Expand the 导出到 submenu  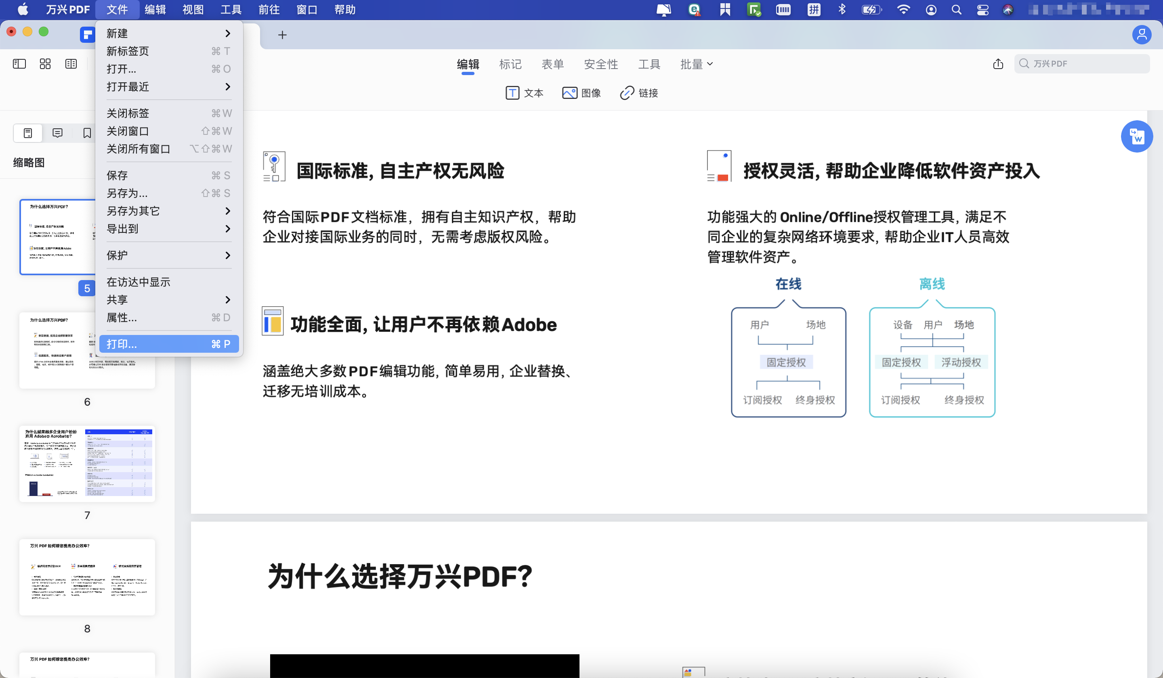click(x=122, y=229)
